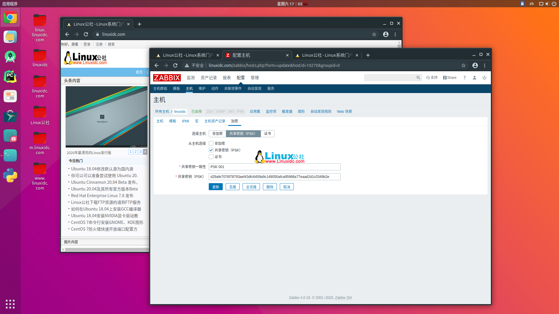Click the 更新 button
This screenshot has height=314, width=559.
(216, 187)
